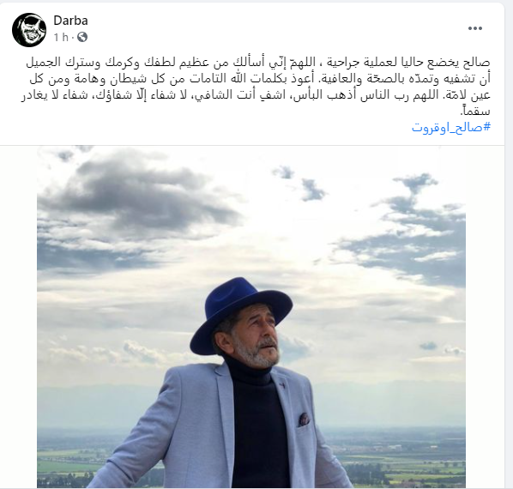Click the globe public audience icon

(82, 37)
